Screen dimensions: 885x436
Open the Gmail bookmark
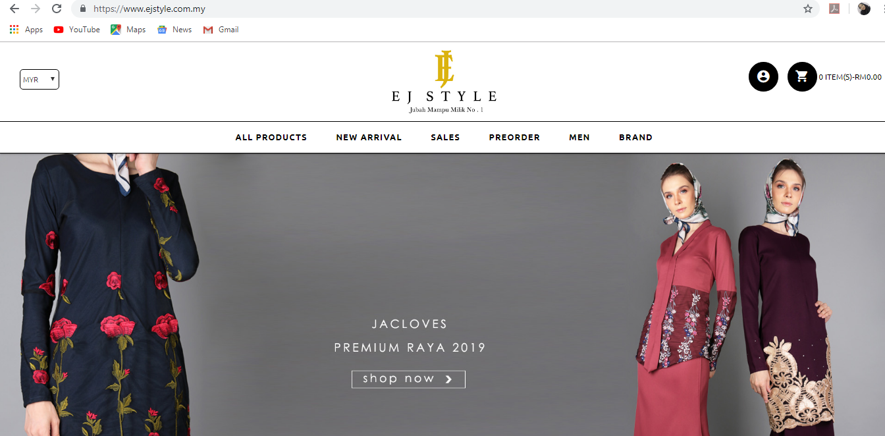pyautogui.click(x=221, y=30)
